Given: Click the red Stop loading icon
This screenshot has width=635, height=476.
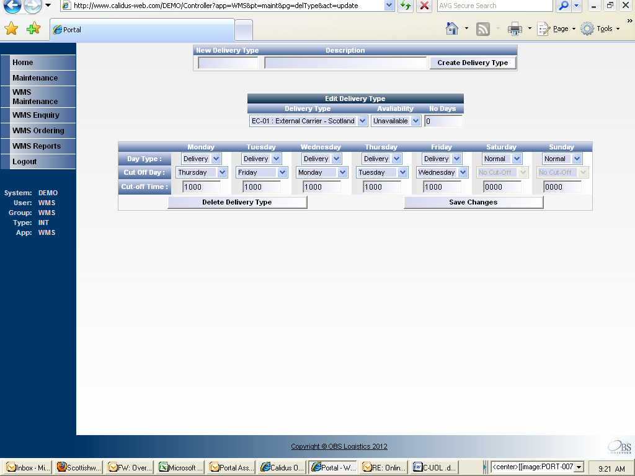Looking at the screenshot, I should (x=424, y=6).
